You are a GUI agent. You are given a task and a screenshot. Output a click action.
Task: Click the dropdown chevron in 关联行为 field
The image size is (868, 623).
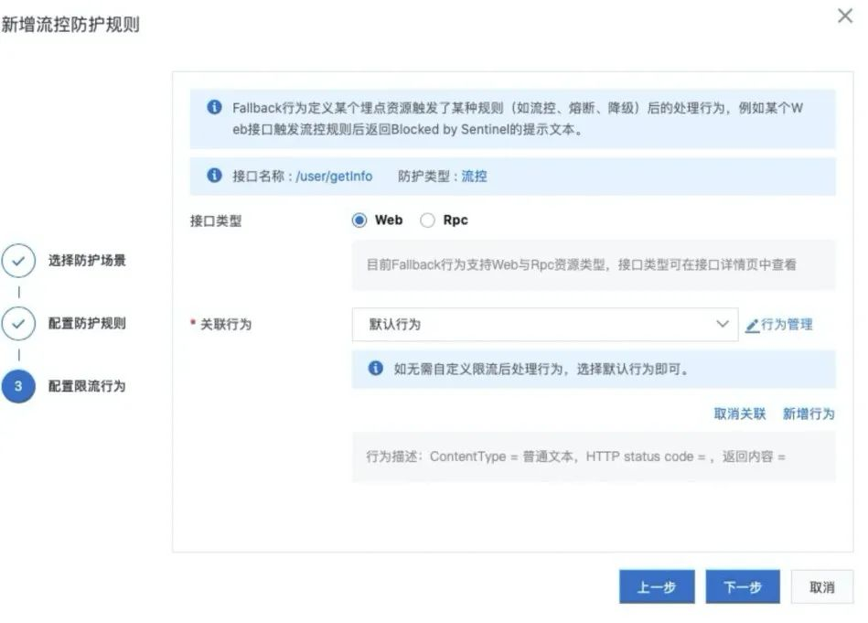[722, 324]
